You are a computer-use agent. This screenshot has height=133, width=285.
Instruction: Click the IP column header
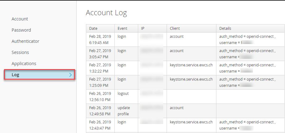click(143, 29)
